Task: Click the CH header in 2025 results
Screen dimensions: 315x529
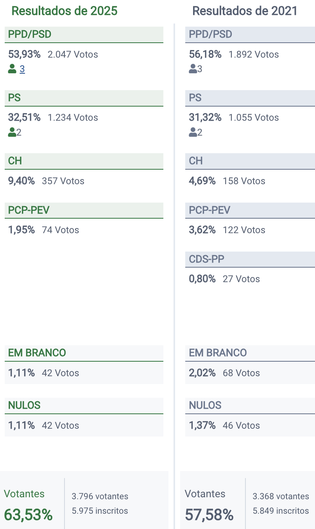Action: pyautogui.click(x=15, y=161)
